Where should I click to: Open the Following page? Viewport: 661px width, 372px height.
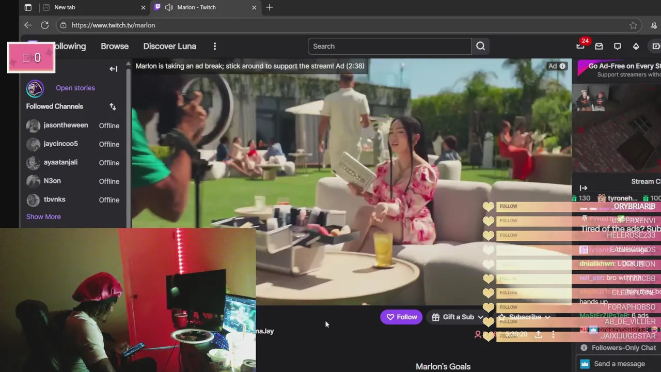70,47
